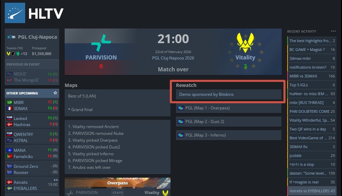The height and width of the screenshot is (196, 342).
Task: Click the PGL Cluj-Napoca event icon
Action: [x=11, y=37]
